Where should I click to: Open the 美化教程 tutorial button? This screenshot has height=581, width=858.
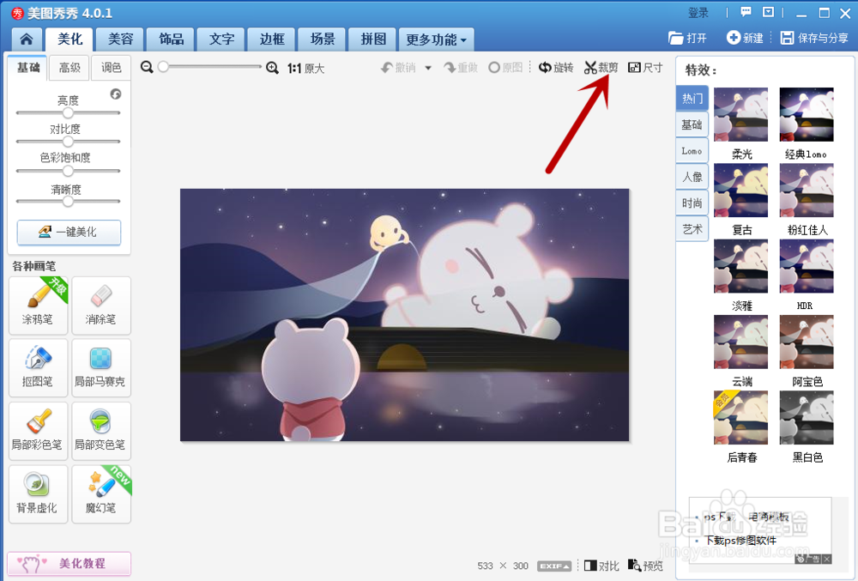click(x=69, y=563)
